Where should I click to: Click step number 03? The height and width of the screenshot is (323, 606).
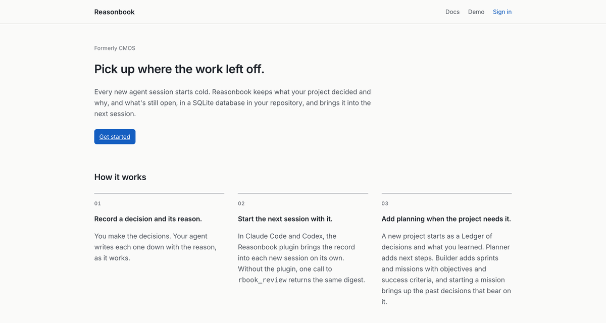[385, 203]
